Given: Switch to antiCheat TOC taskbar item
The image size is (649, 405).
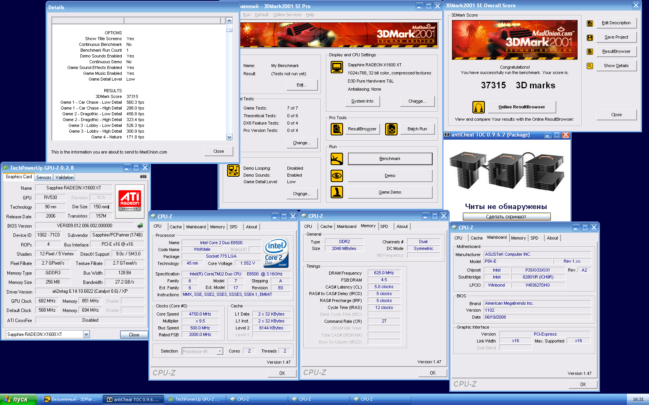Looking at the screenshot, I should click(134, 399).
